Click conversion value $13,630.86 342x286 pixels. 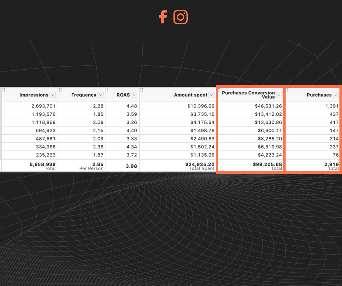point(268,122)
